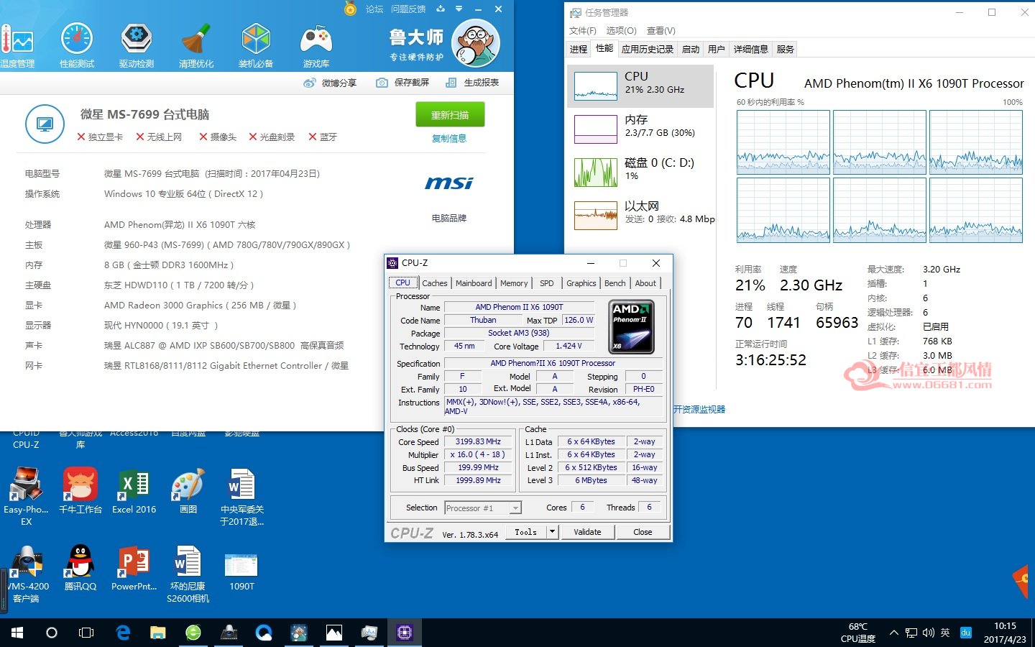Open volume control in system tray
The height and width of the screenshot is (647, 1035).
pyautogui.click(x=928, y=633)
